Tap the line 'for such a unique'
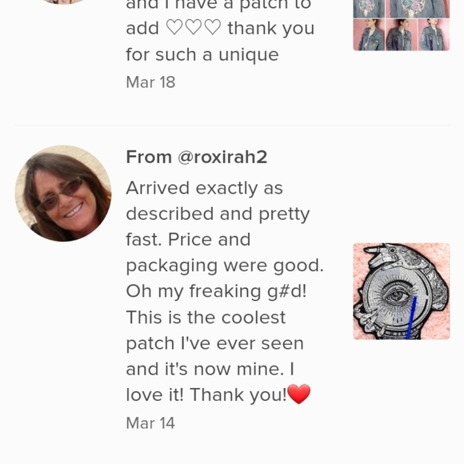This screenshot has width=464, height=464. (x=202, y=55)
